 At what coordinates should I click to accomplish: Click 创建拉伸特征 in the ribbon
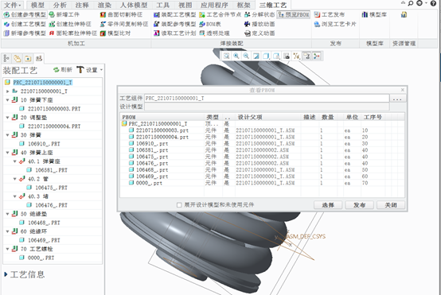tap(70, 24)
